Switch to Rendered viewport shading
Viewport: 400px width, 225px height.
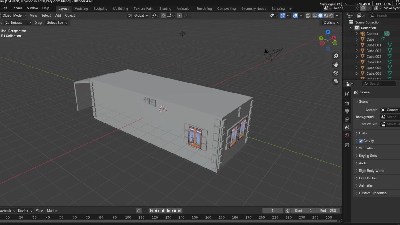coord(332,15)
